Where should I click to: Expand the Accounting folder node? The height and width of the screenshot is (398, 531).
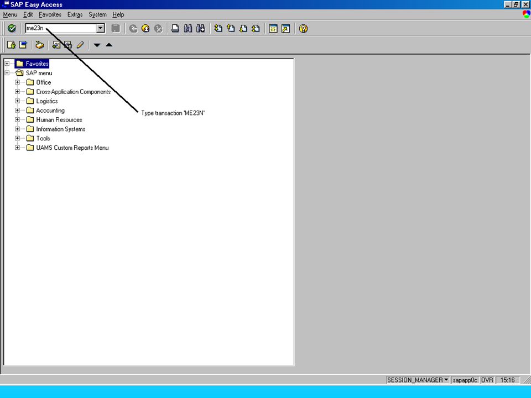[x=17, y=110]
